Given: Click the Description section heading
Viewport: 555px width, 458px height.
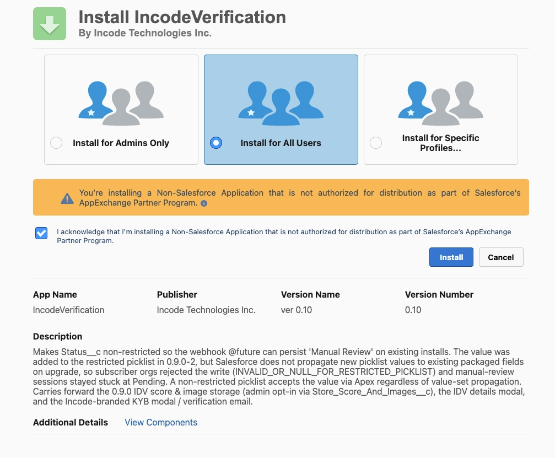Looking at the screenshot, I should pos(58,336).
